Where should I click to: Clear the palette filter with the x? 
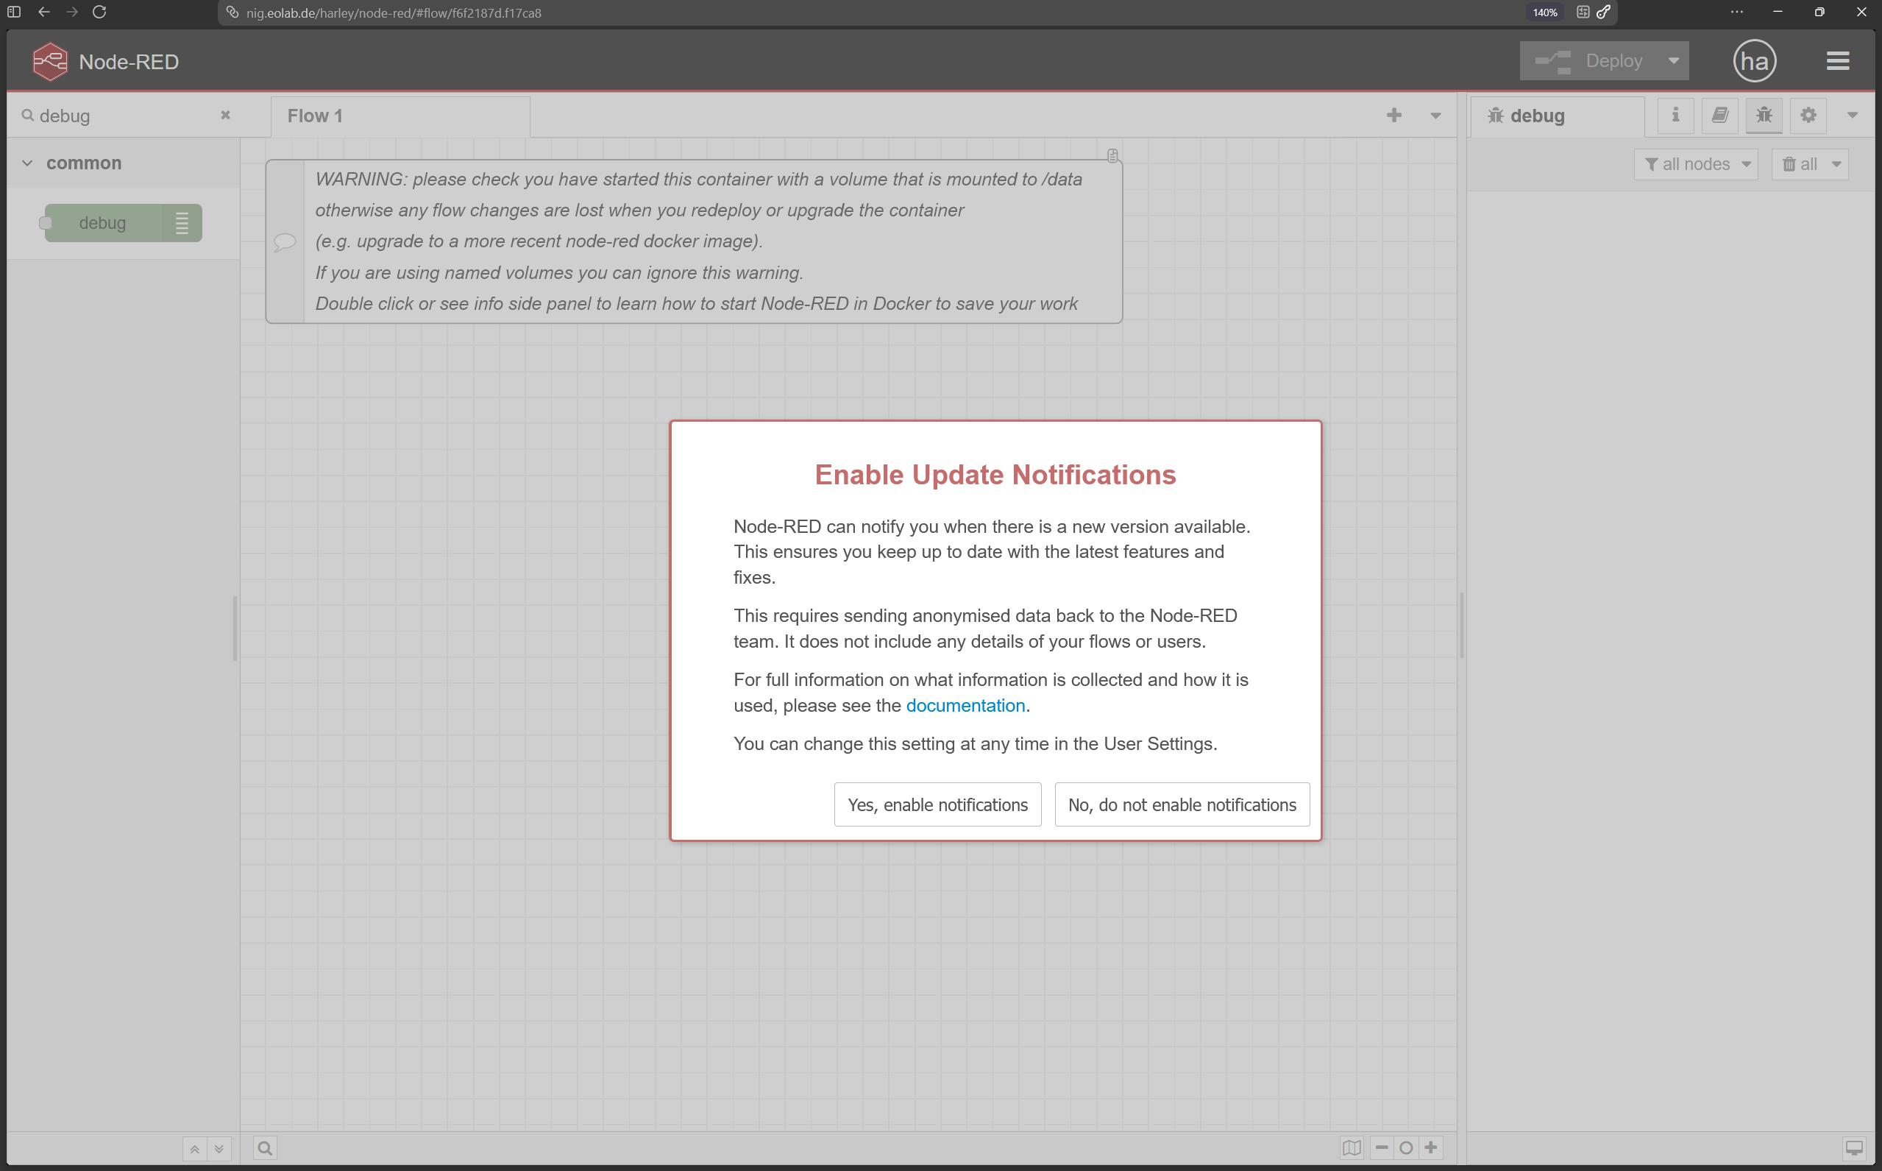[x=225, y=115]
